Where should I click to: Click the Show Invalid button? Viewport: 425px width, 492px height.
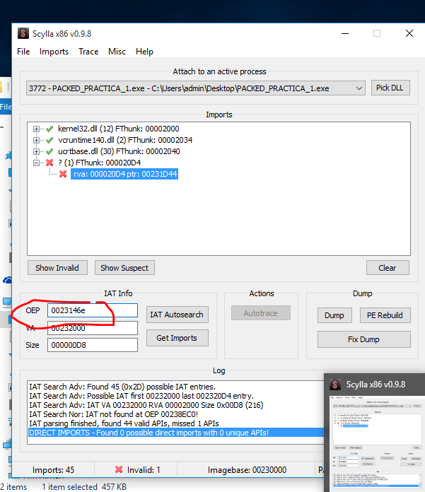(58, 268)
